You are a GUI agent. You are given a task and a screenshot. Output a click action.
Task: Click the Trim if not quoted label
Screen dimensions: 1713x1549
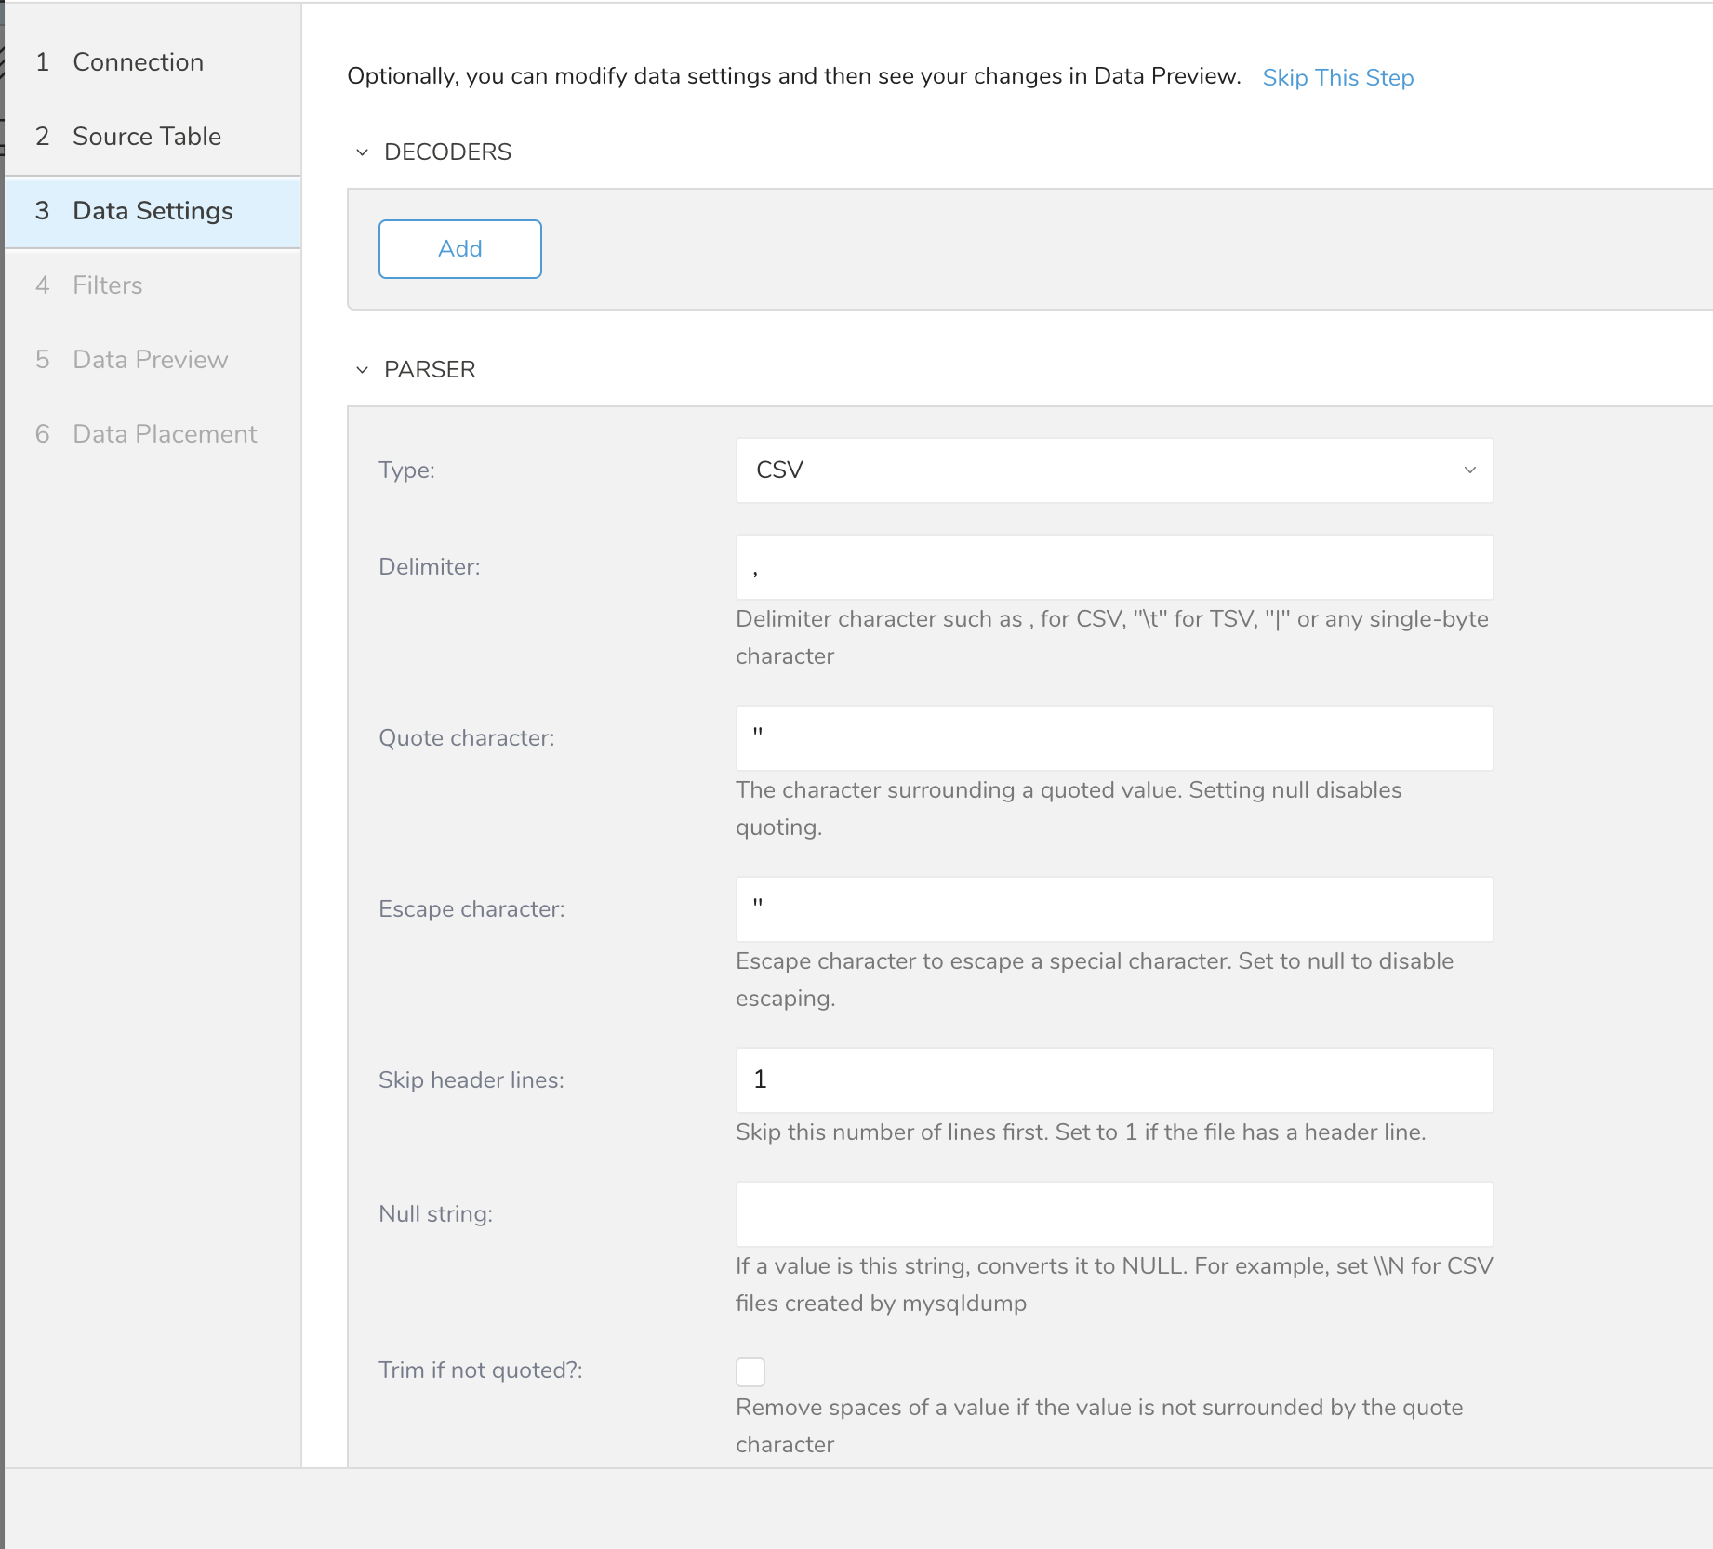pos(480,1370)
